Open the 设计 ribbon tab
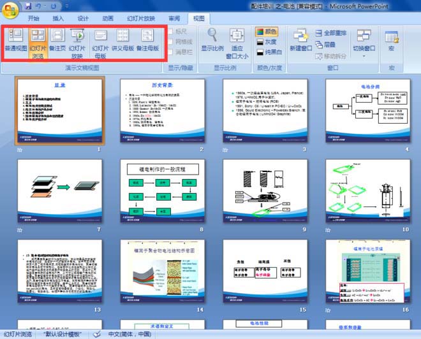This screenshot has width=421, height=339. 83,18
